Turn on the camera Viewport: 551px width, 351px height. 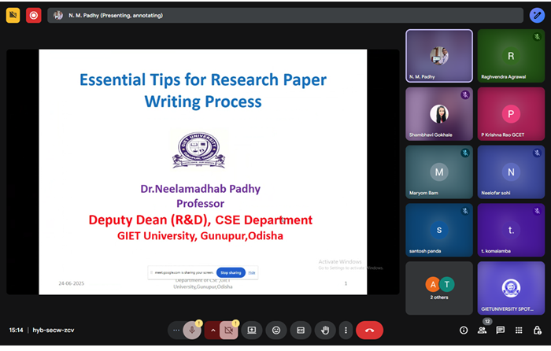click(x=231, y=330)
